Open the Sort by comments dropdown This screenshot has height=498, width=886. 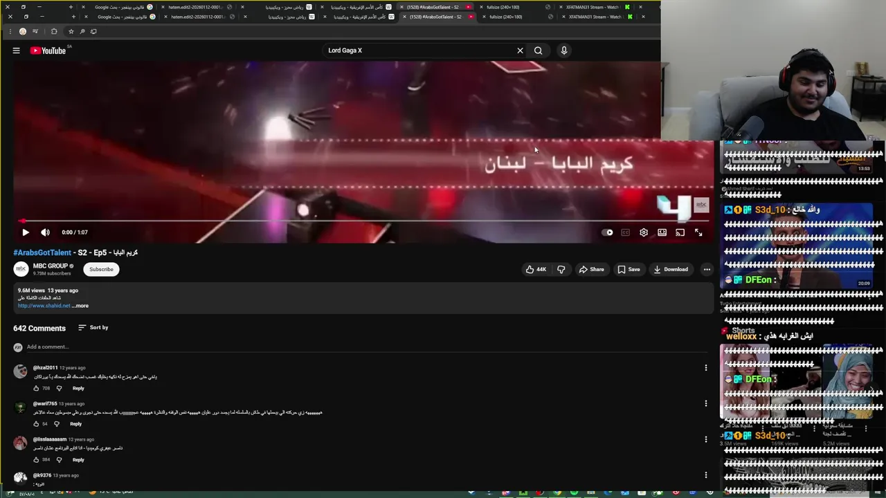(x=93, y=327)
